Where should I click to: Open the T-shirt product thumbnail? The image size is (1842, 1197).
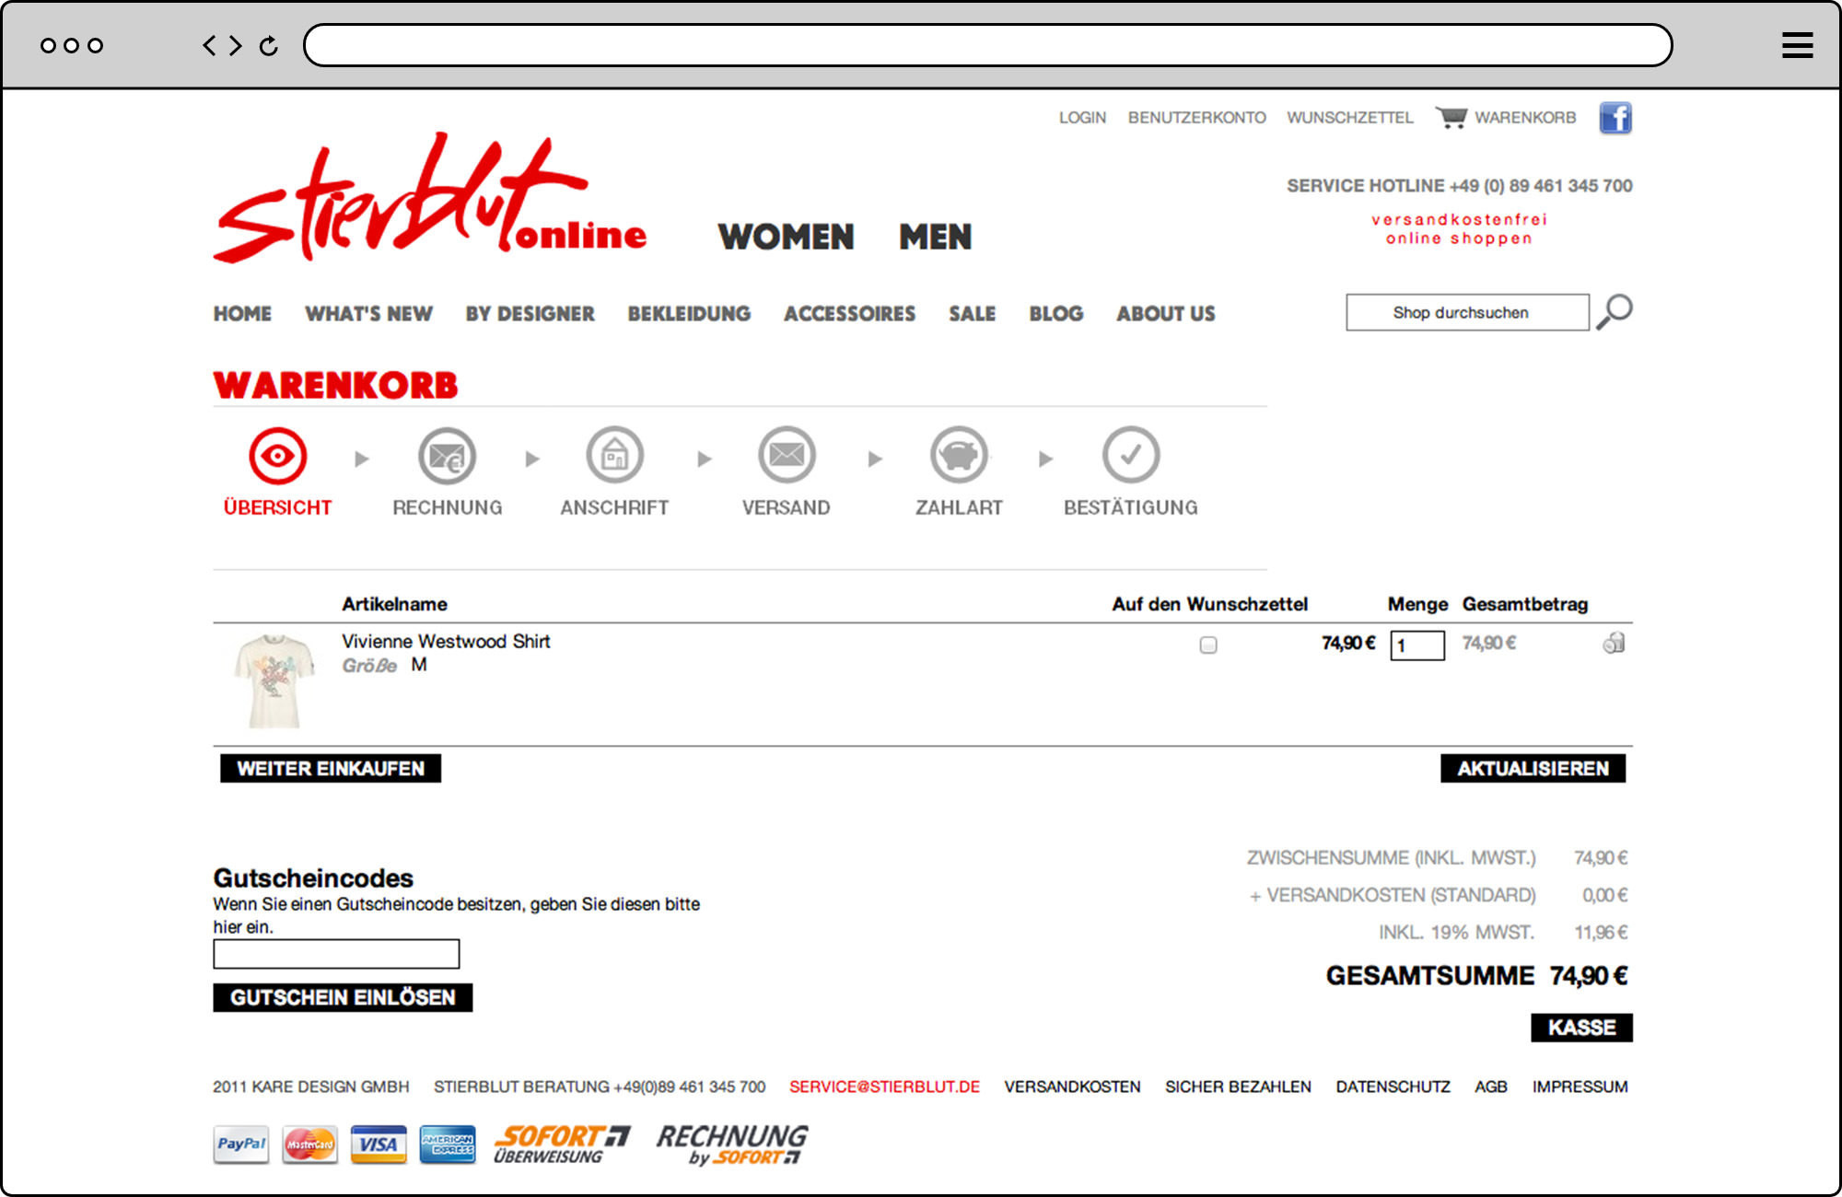tap(274, 680)
